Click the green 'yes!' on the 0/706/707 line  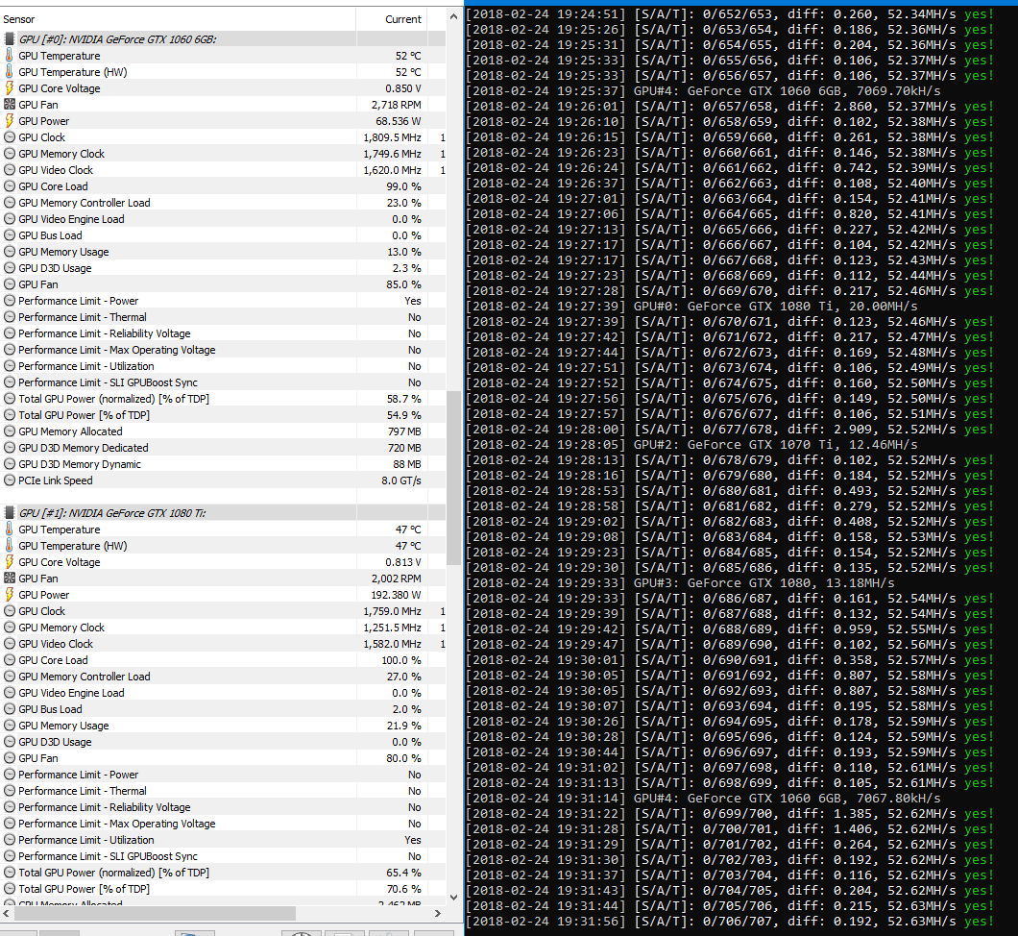point(979,921)
